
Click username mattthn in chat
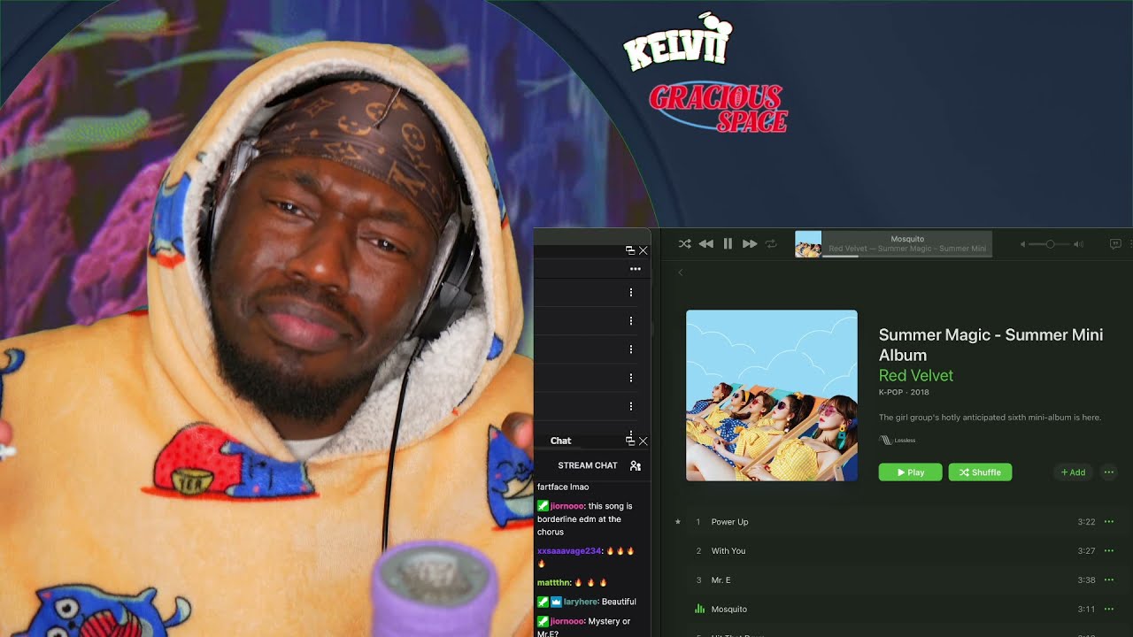tap(552, 582)
